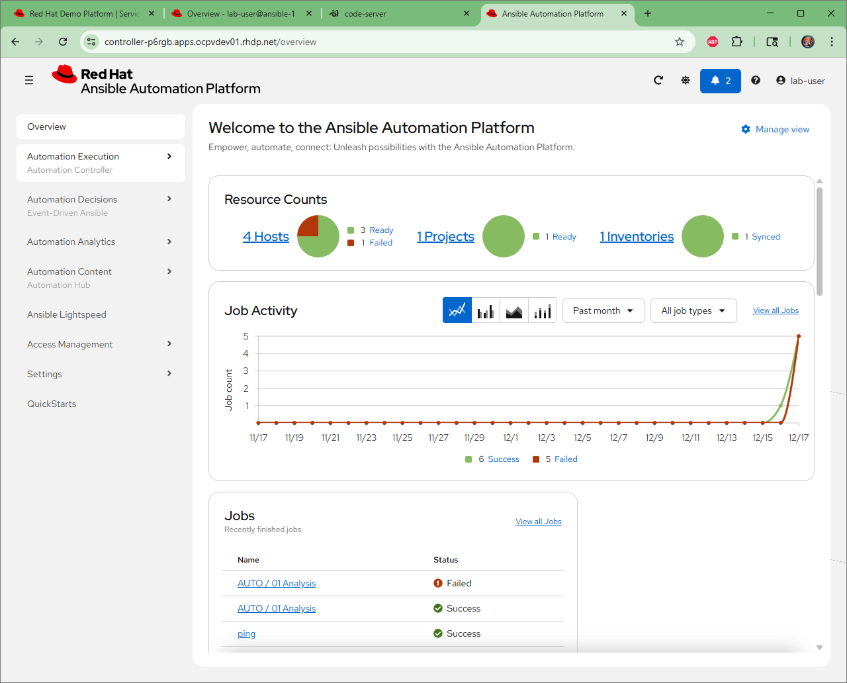Viewport: 847px width, 683px height.
Task: Click View all Jobs in Job Activity
Action: pyautogui.click(x=776, y=310)
